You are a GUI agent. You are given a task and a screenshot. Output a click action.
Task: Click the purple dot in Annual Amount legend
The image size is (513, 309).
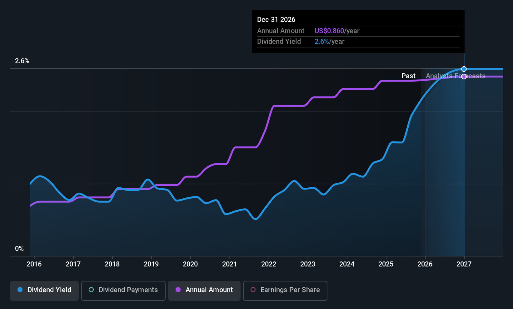178,290
